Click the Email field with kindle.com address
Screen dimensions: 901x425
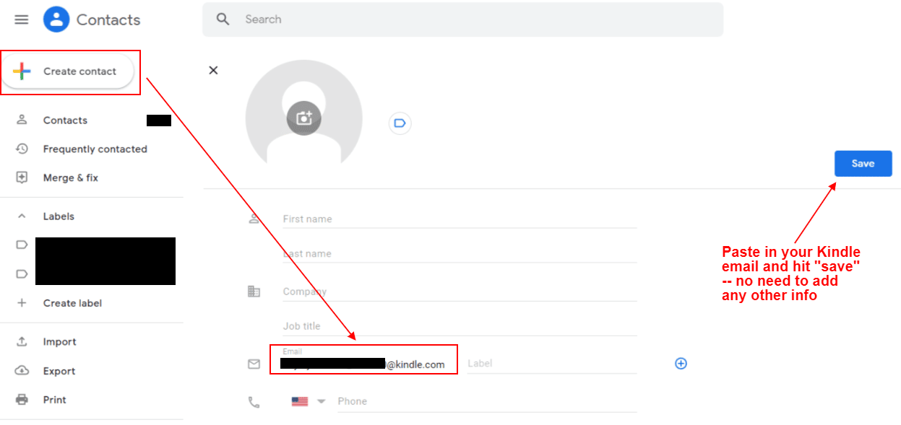[x=364, y=360]
